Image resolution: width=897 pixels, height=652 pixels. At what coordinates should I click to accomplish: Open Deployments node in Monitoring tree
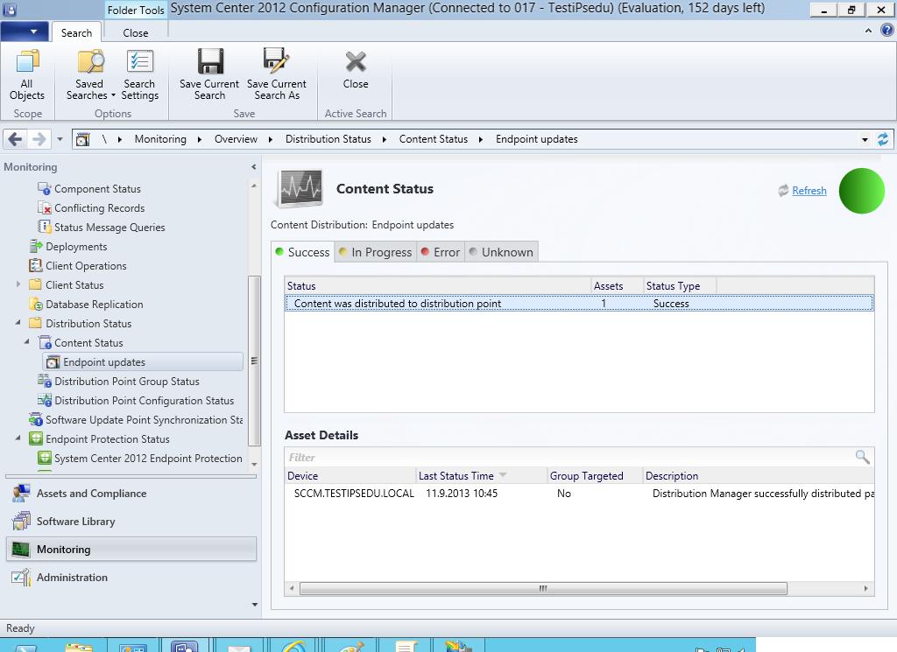coord(75,246)
